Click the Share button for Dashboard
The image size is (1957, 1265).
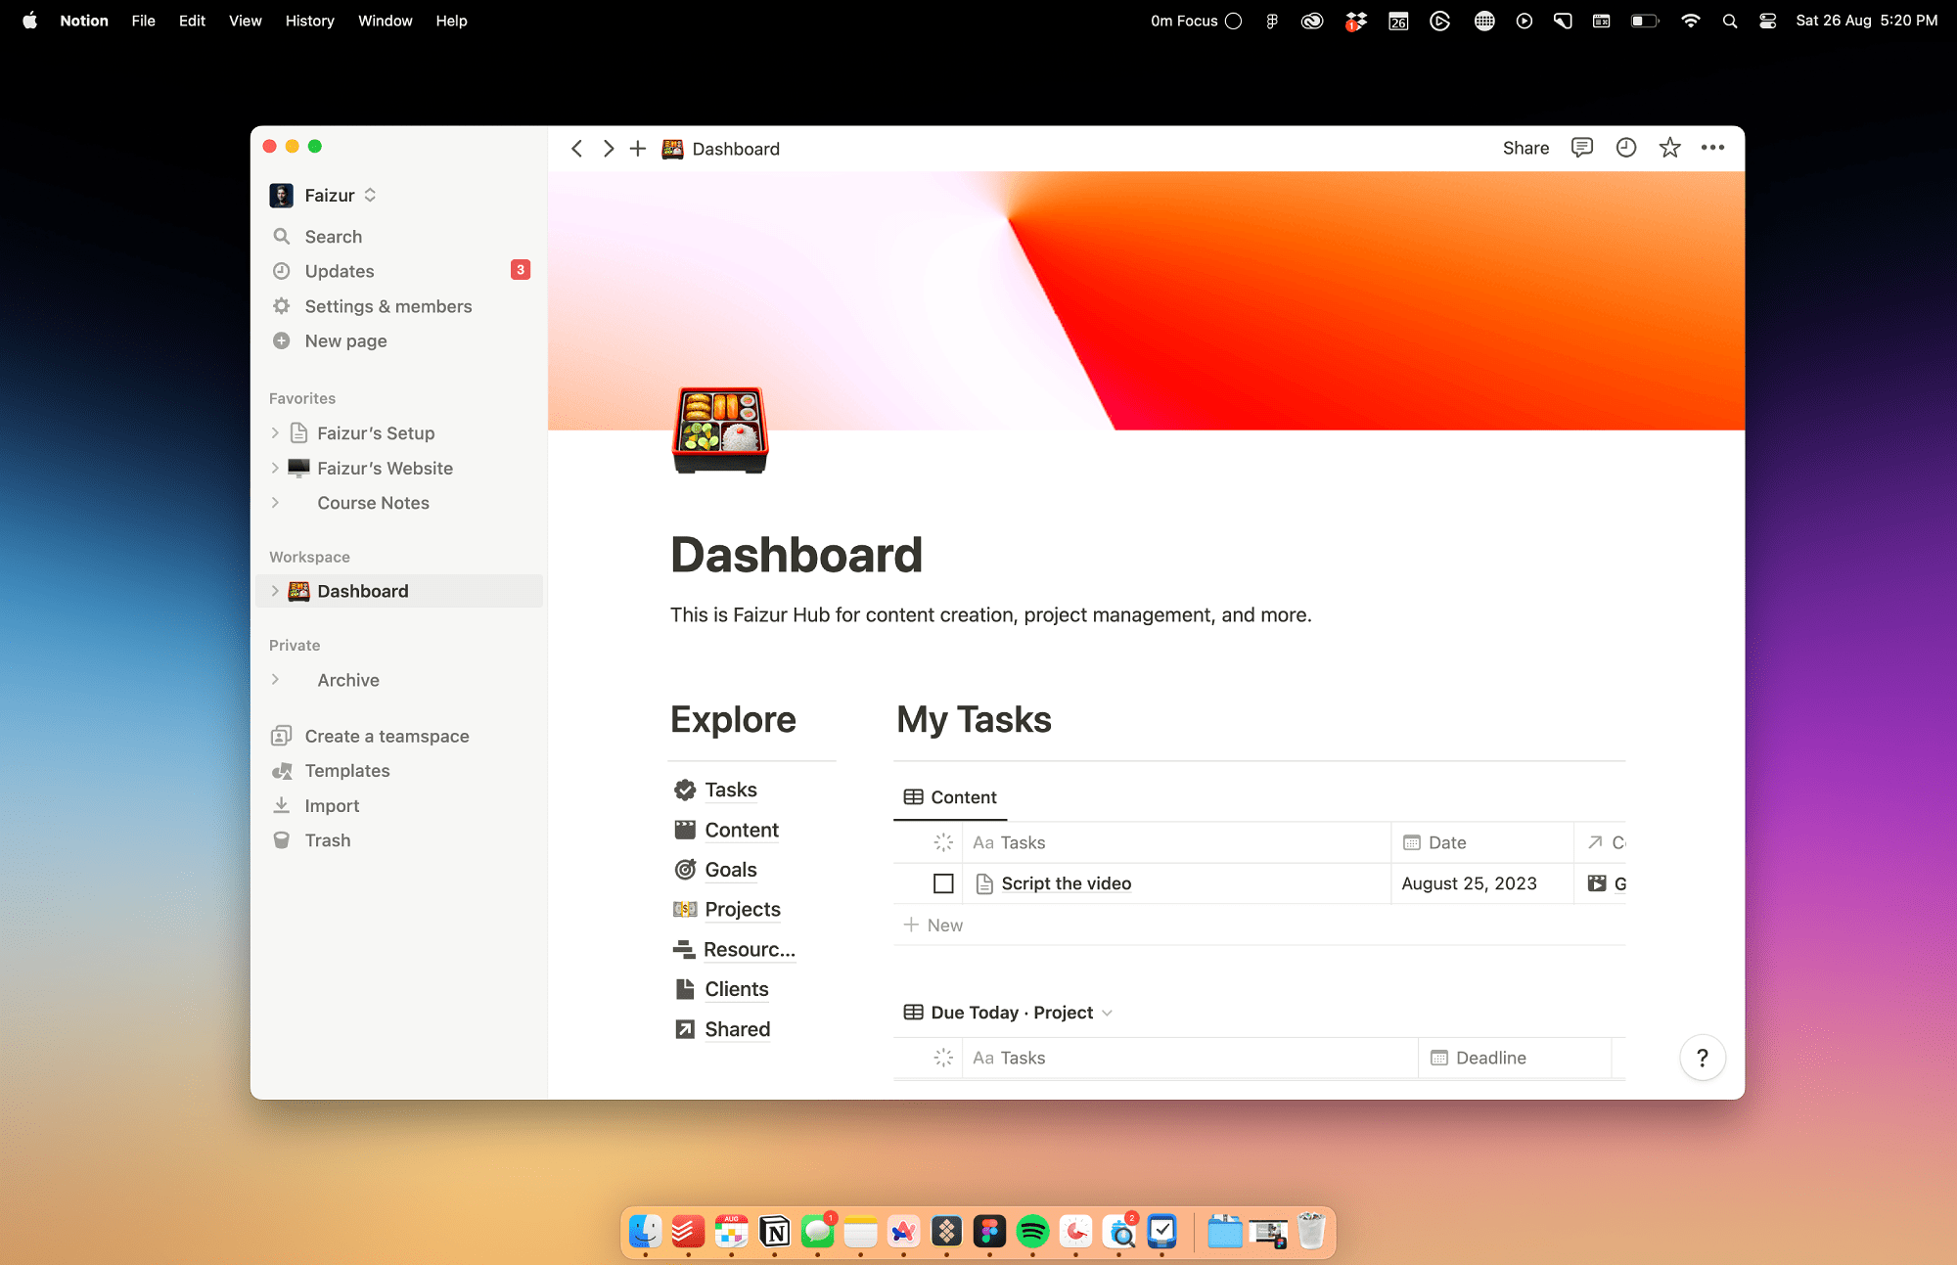coord(1525,147)
